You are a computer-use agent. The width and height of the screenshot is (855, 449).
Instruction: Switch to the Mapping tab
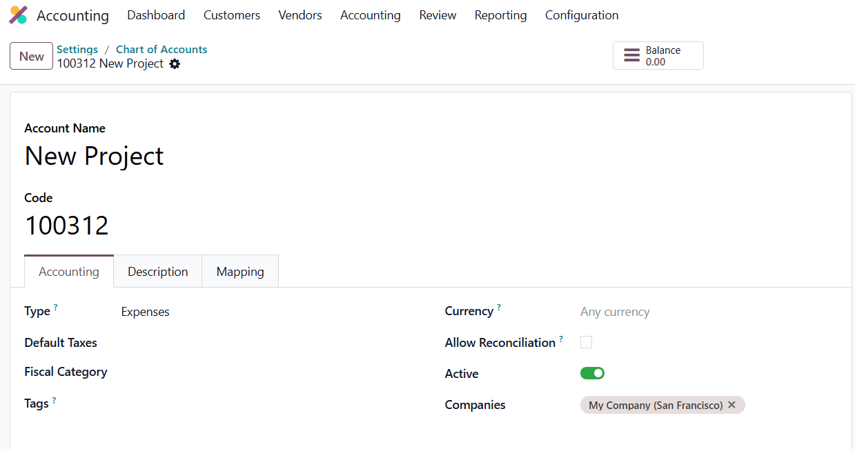click(x=239, y=271)
